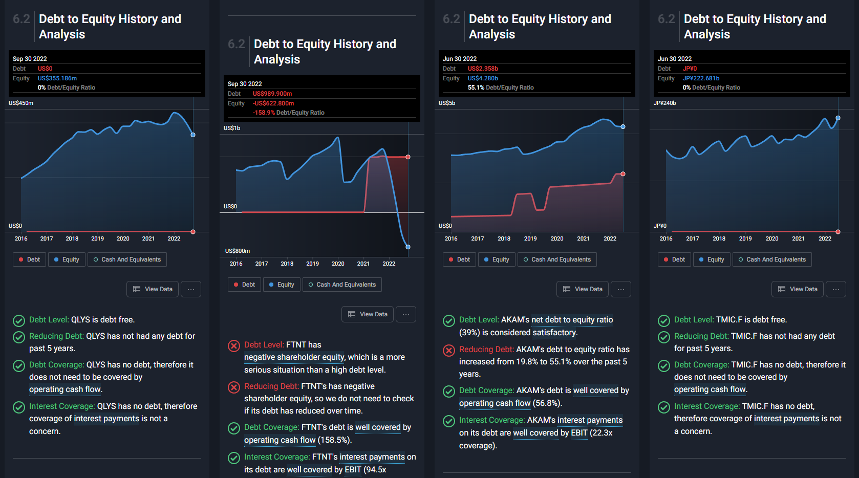859x478 pixels.
Task: Select FTNT tooltip debt value 'US$989.900m'
Action: pyautogui.click(x=272, y=94)
